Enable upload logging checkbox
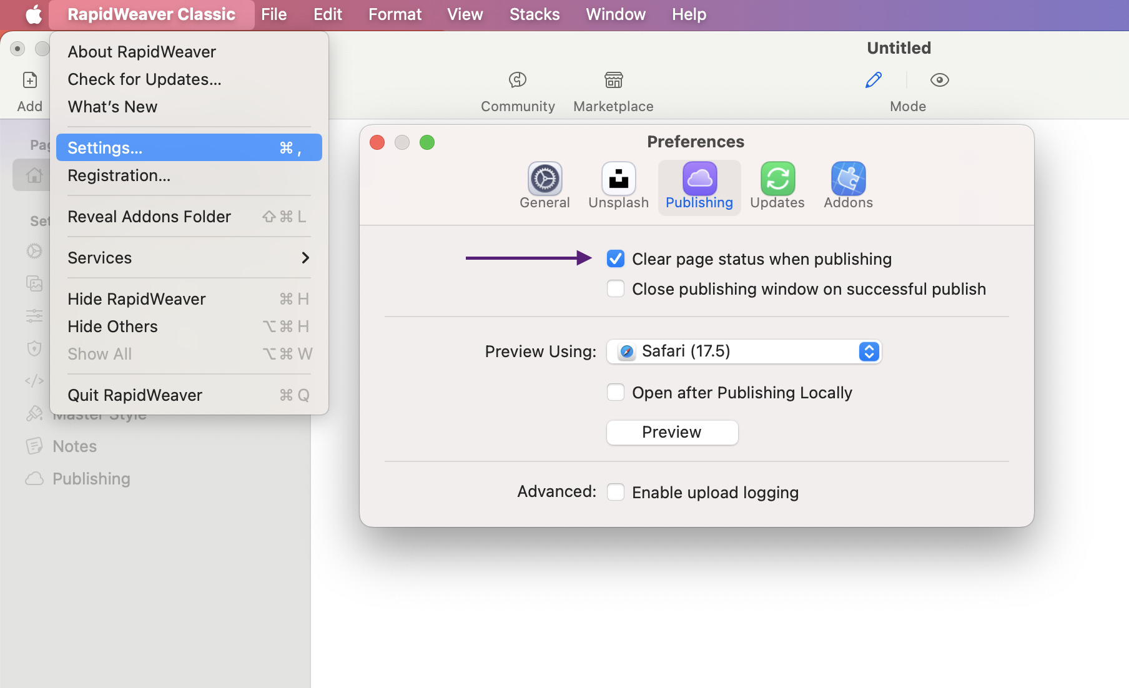Image resolution: width=1129 pixels, height=688 pixels. (x=616, y=492)
